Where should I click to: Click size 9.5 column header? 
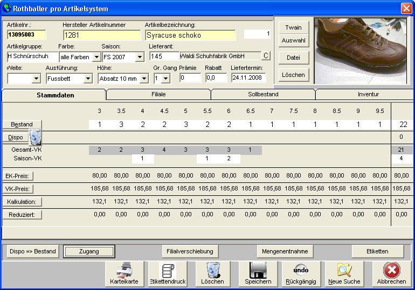coord(380,111)
